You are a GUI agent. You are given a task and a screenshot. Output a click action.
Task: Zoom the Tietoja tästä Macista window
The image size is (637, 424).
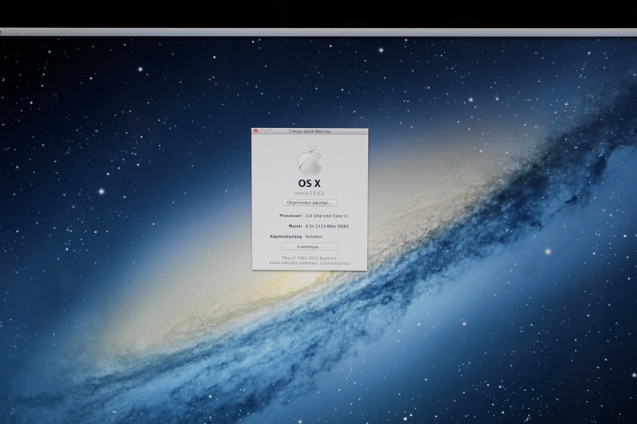(x=269, y=131)
